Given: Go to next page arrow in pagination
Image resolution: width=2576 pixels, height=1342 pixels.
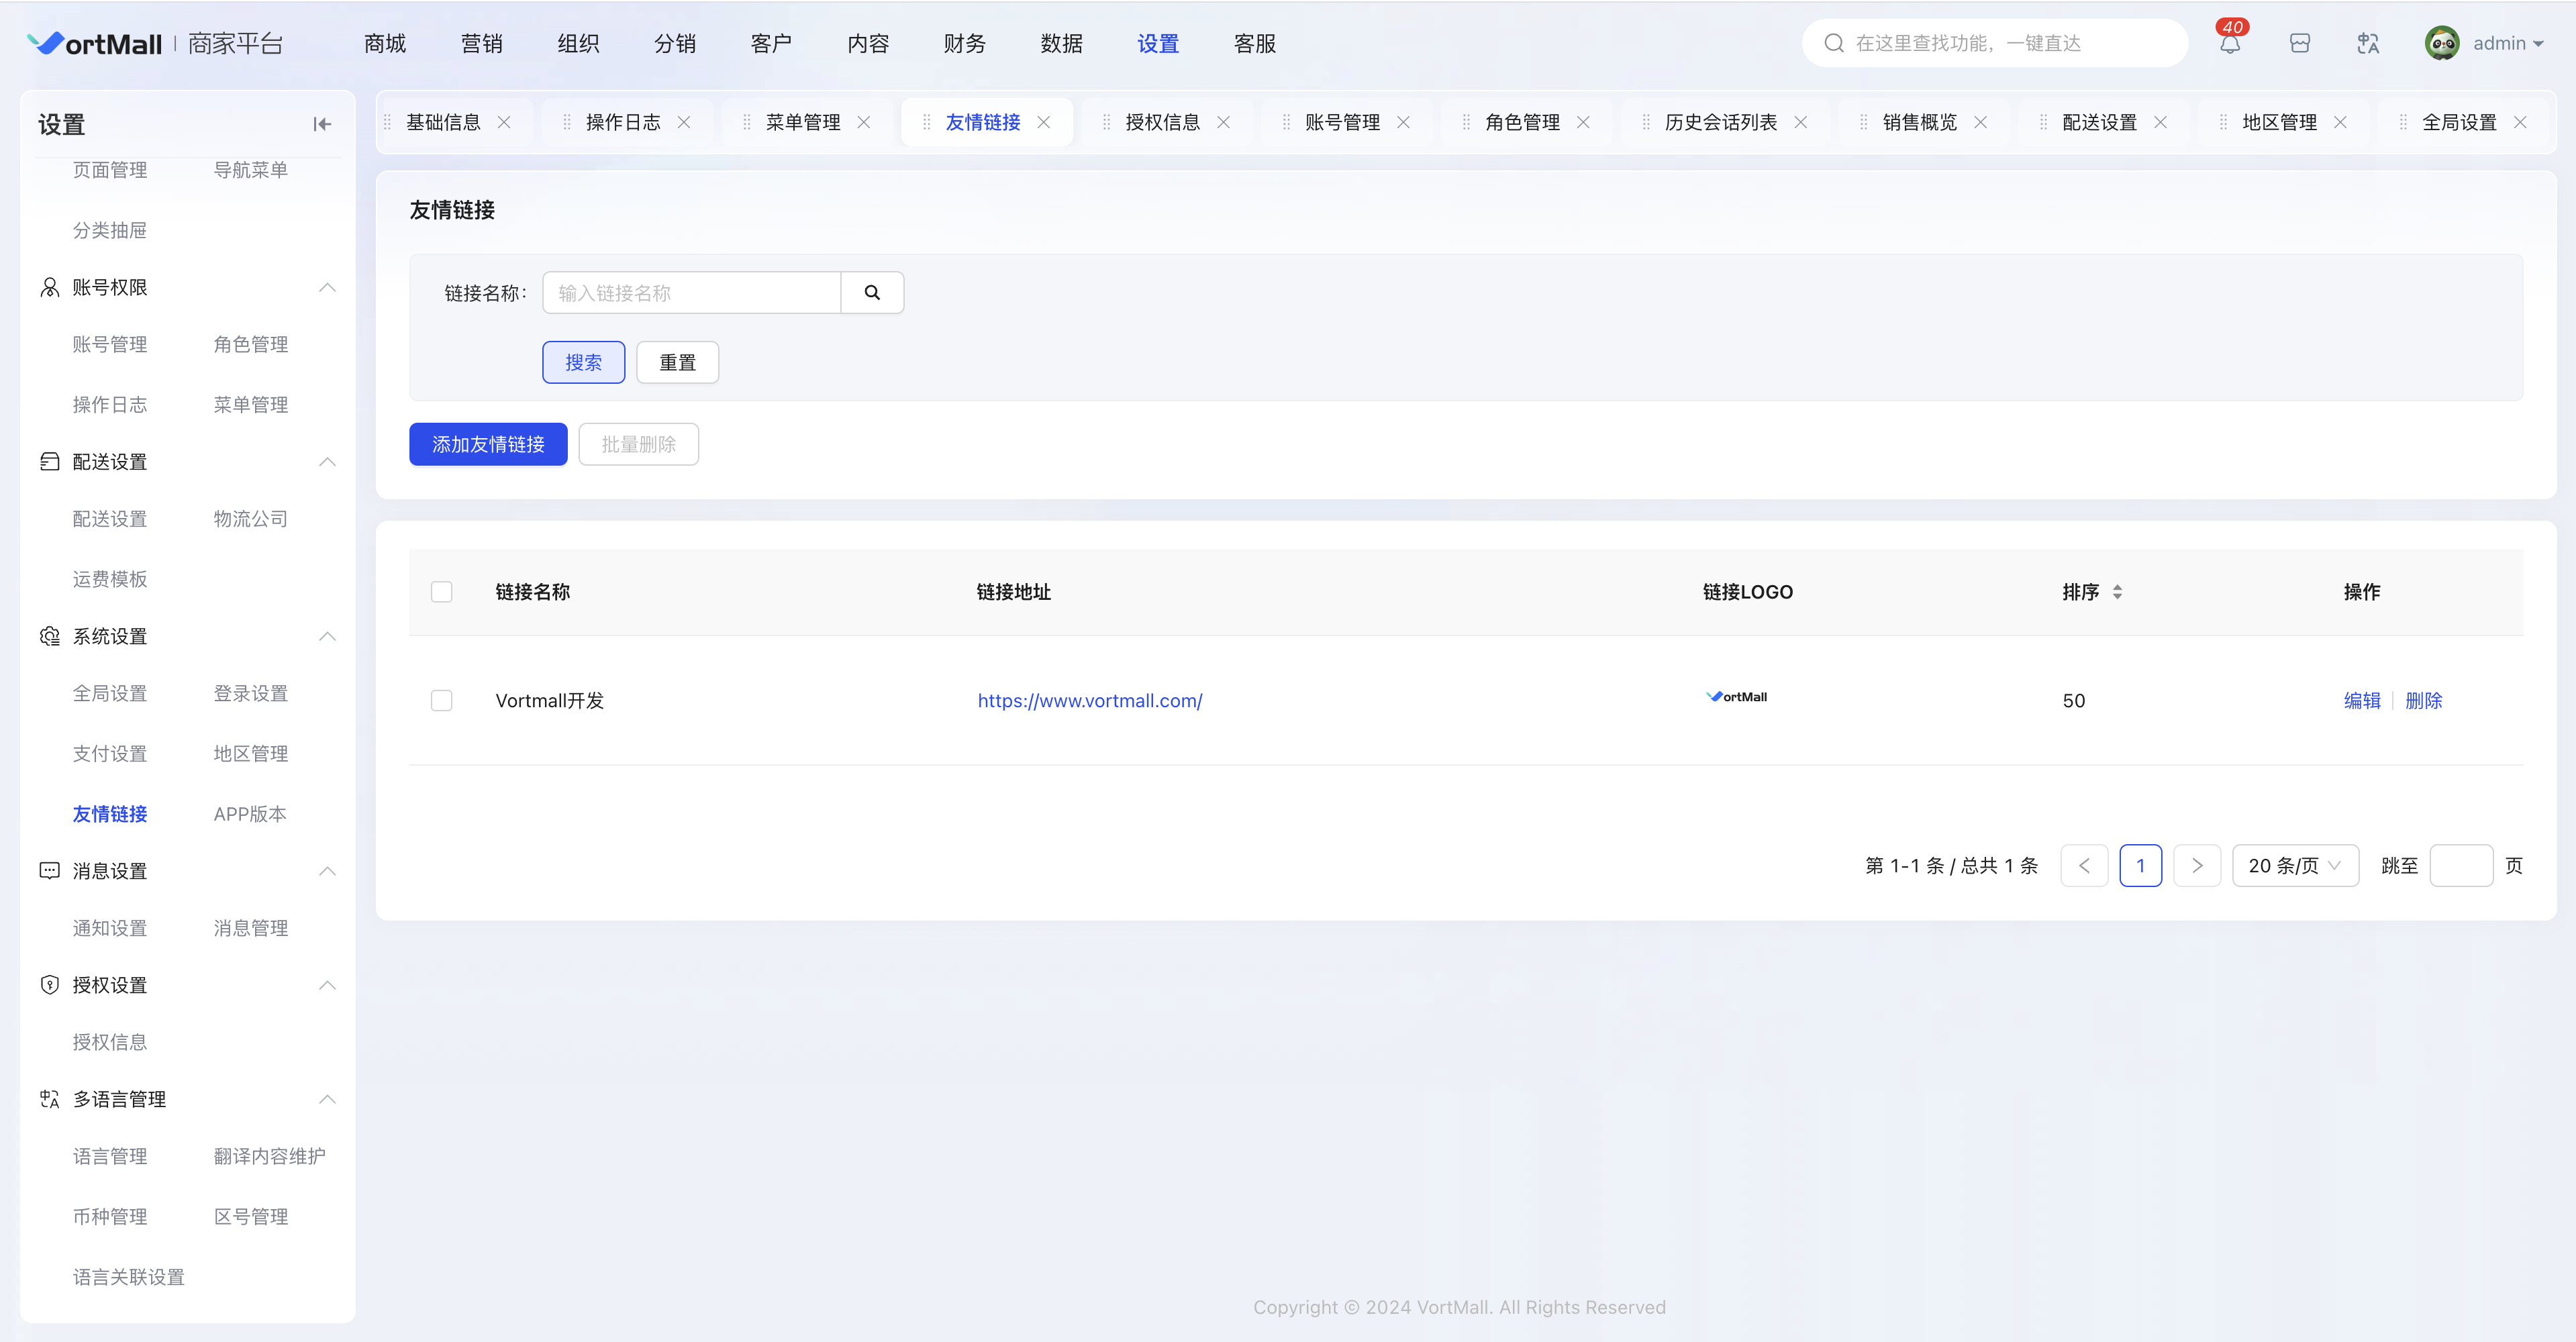Looking at the screenshot, I should click(x=2196, y=866).
